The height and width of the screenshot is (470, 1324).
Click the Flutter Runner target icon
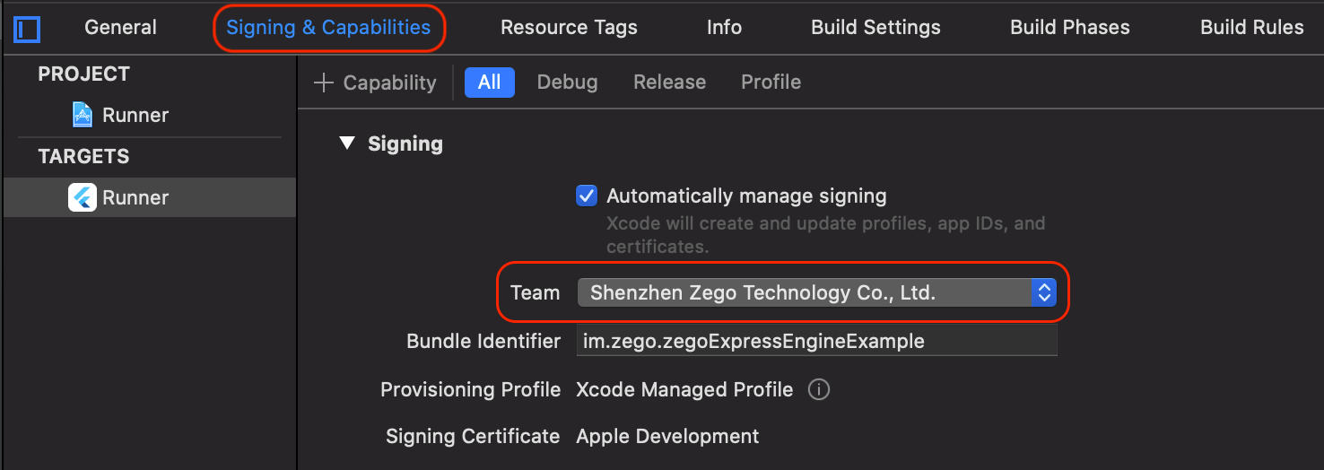tap(83, 197)
